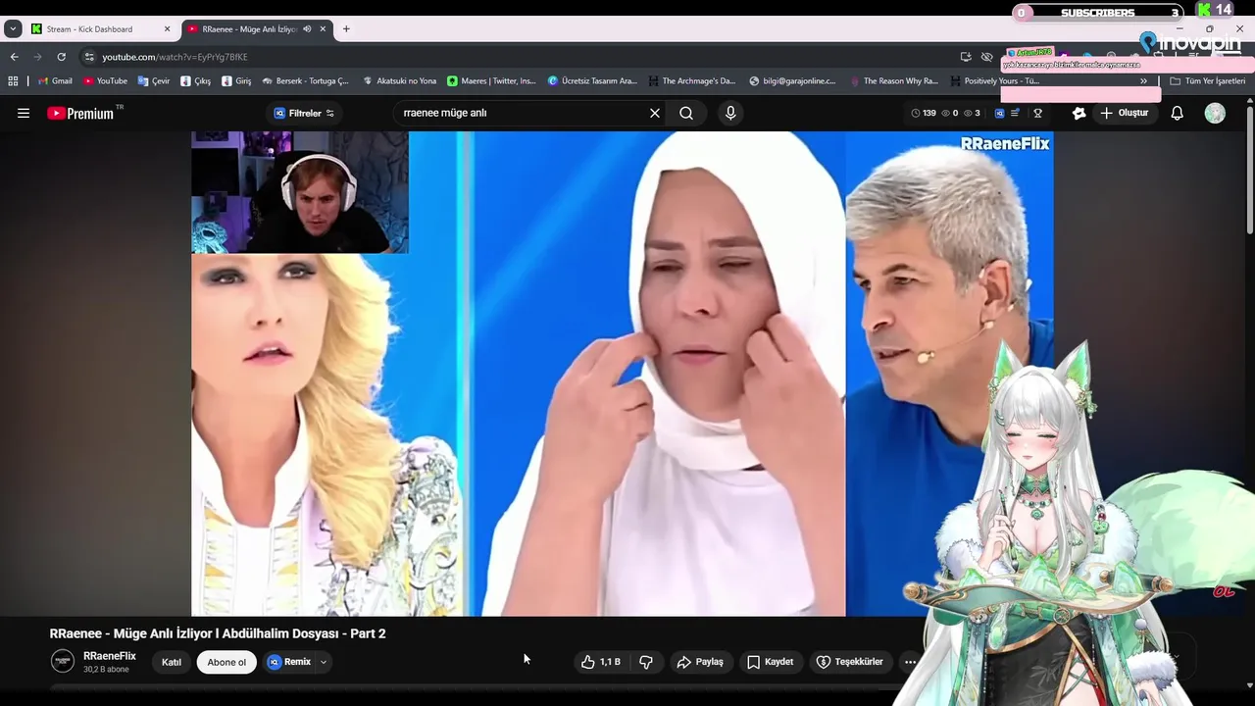Click the YouTube header sparkle icon
This screenshot has width=1255, height=706.
1079,113
